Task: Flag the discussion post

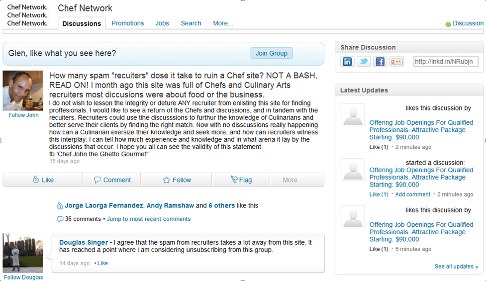Action: [241, 180]
